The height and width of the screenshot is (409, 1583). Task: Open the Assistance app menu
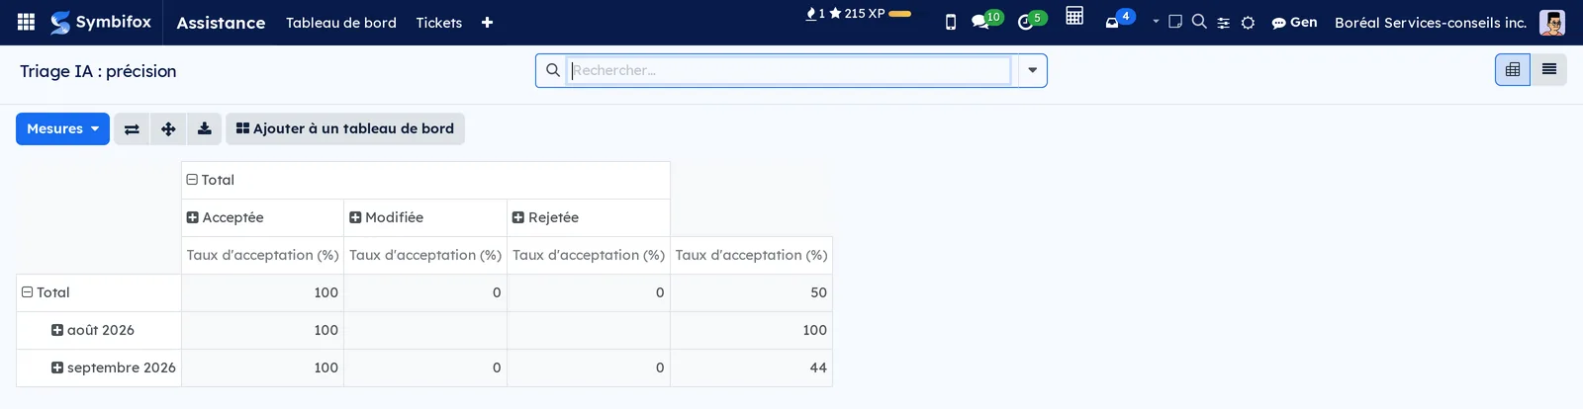(221, 23)
